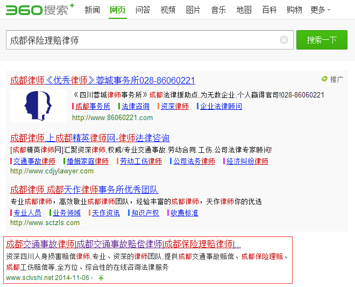Click the 收费标准 sublink

coord(184,213)
